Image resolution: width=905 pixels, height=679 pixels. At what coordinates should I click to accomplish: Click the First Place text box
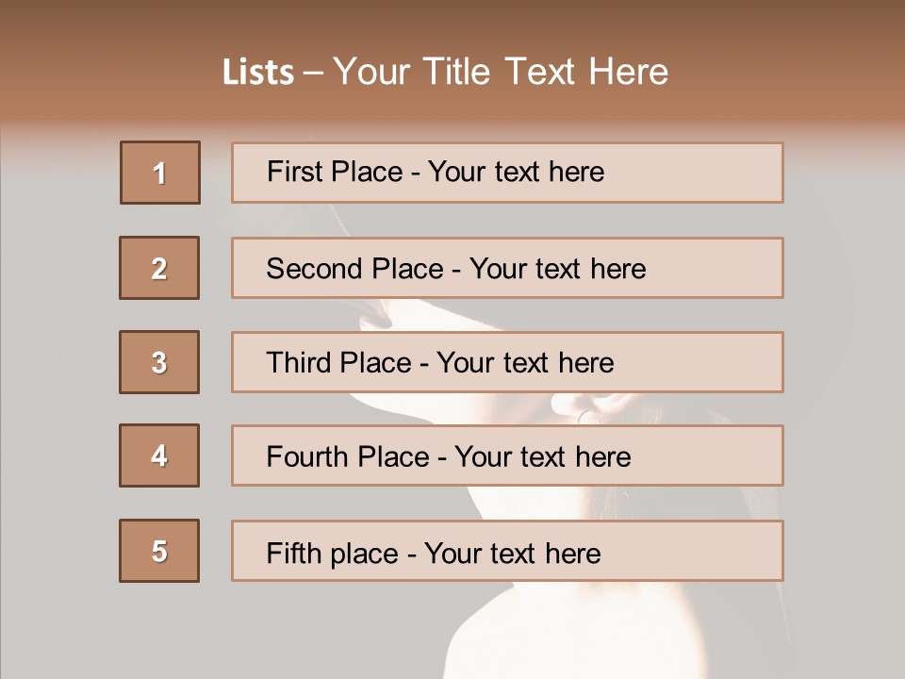pyautogui.click(x=507, y=173)
